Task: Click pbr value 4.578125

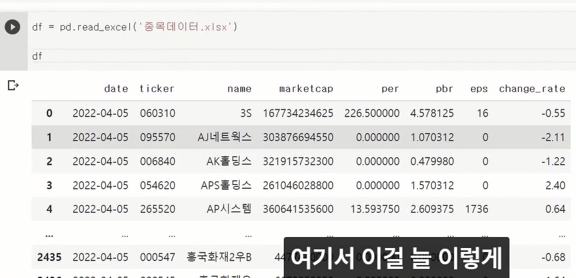Action: click(432, 113)
